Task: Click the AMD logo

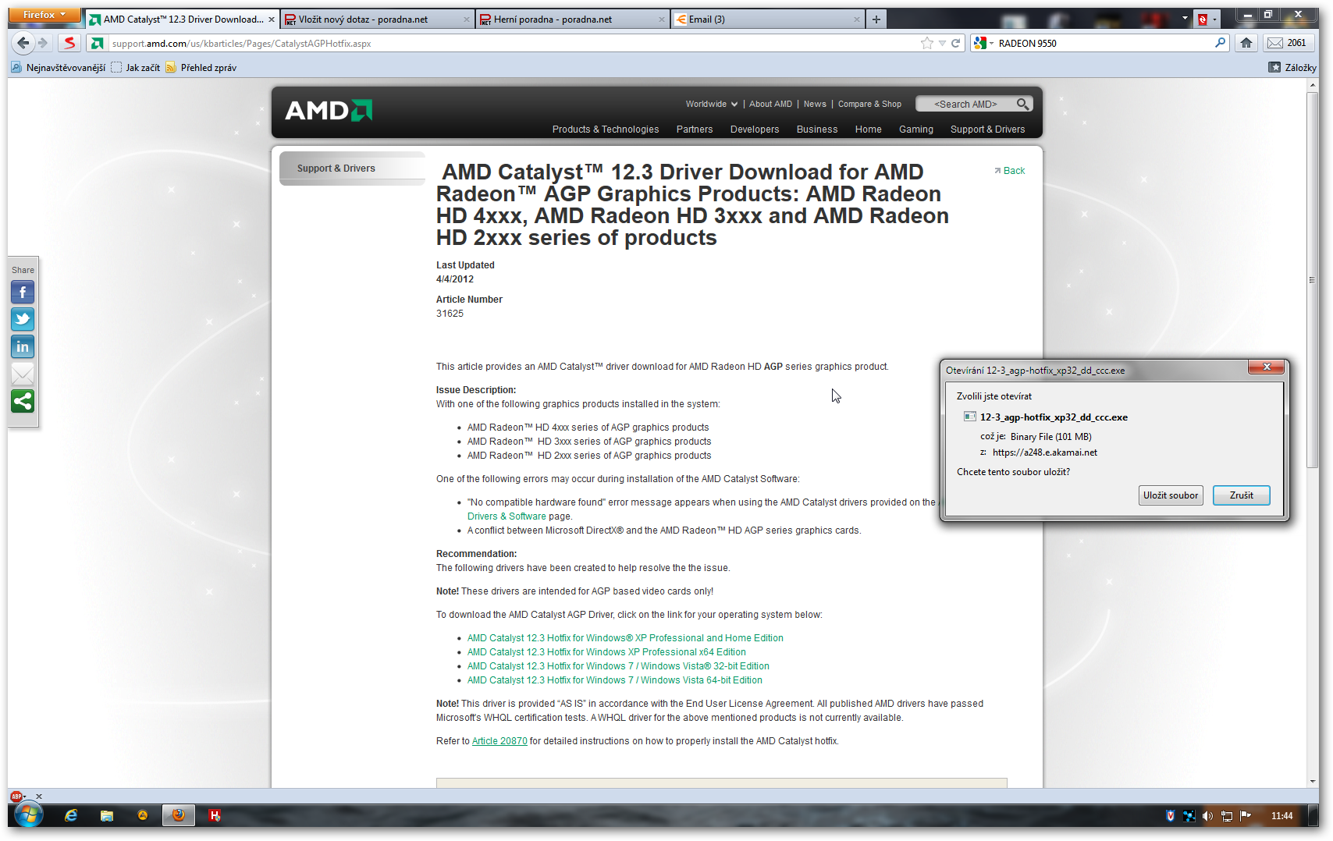Action: (329, 111)
